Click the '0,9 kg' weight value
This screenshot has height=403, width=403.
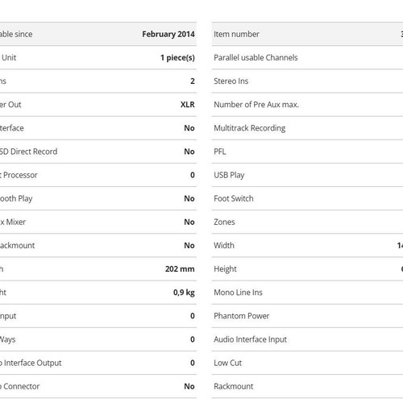184,293
